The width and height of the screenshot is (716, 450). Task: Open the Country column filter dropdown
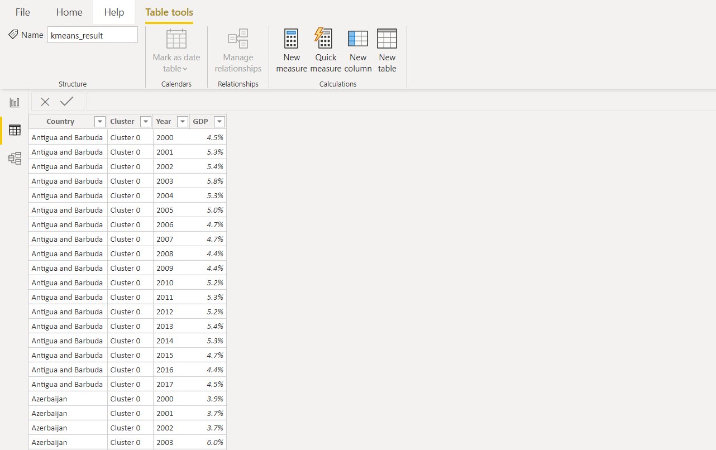click(100, 122)
